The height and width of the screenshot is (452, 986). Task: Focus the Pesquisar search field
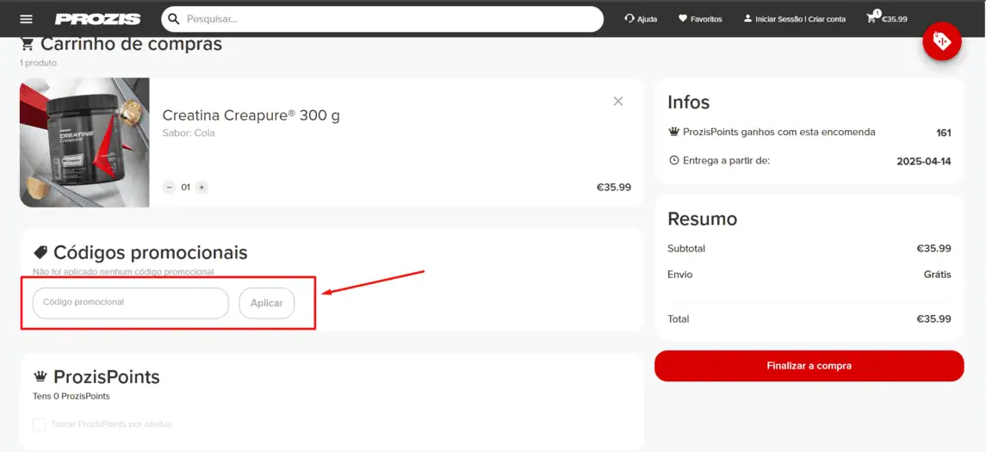tap(382, 19)
